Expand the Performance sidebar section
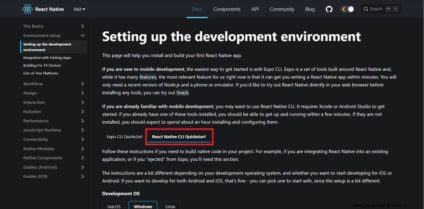The image size is (424, 209). (53, 121)
